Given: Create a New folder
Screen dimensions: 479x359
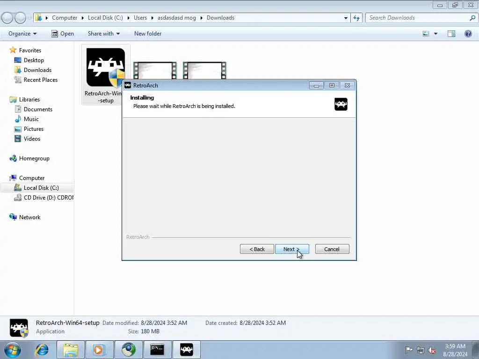Looking at the screenshot, I should [148, 34].
